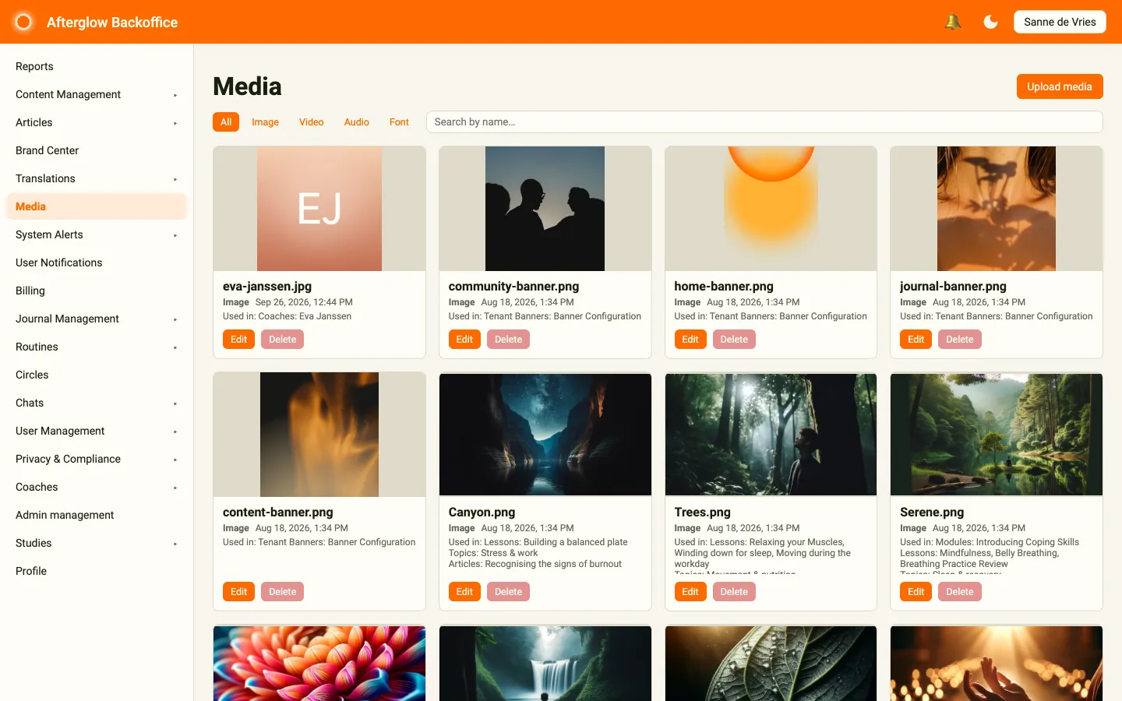Filter media by Font type
Screen dimensions: 1122x701
[399, 122]
